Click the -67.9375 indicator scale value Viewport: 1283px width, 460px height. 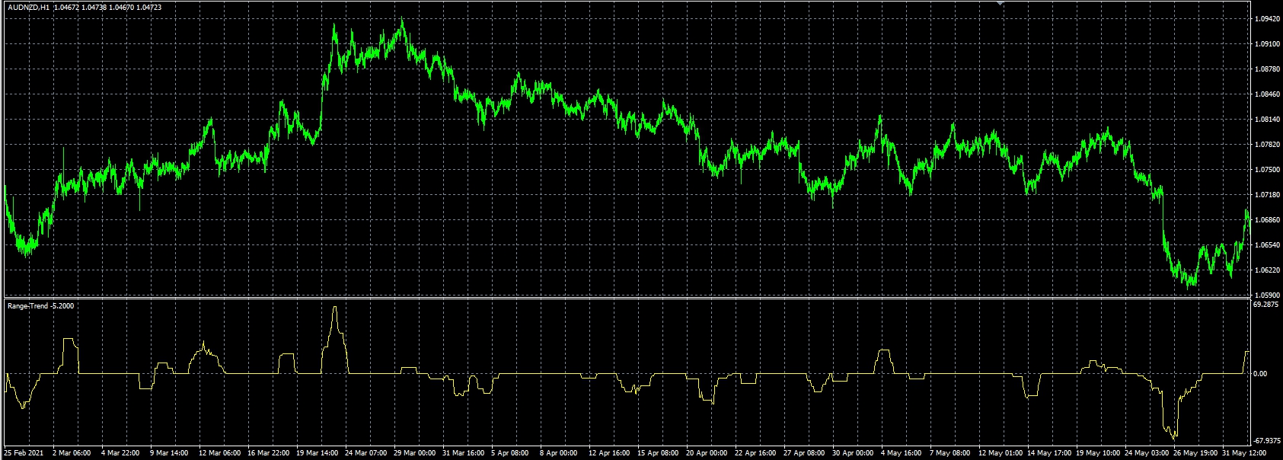pos(1268,439)
